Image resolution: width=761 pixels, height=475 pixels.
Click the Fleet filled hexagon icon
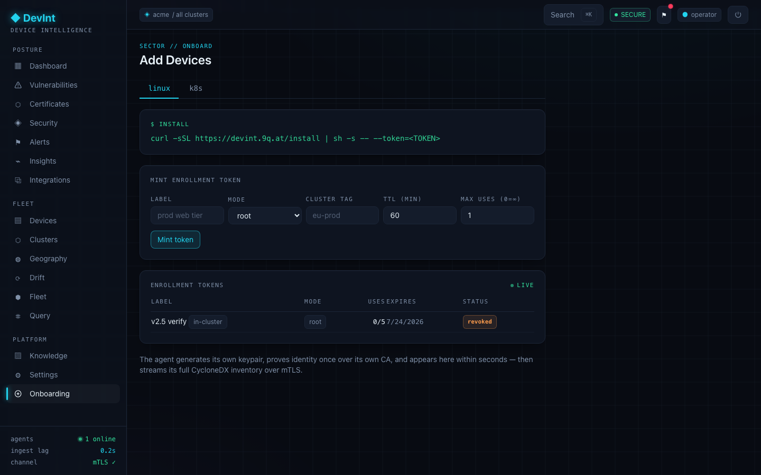[x=18, y=297]
